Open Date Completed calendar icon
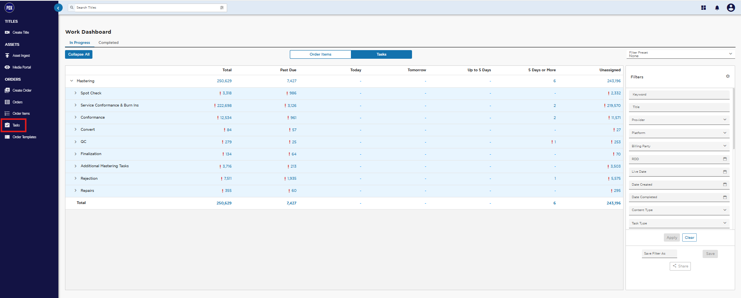741x298 pixels. tap(725, 197)
